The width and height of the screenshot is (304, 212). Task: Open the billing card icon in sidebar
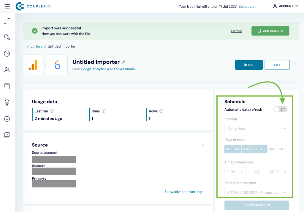(7, 86)
